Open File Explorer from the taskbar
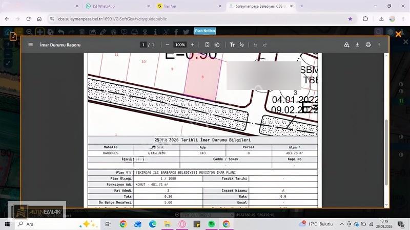This screenshot has height=230, width=410. click(168, 224)
